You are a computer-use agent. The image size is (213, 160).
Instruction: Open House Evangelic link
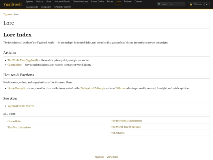tap(17, 88)
